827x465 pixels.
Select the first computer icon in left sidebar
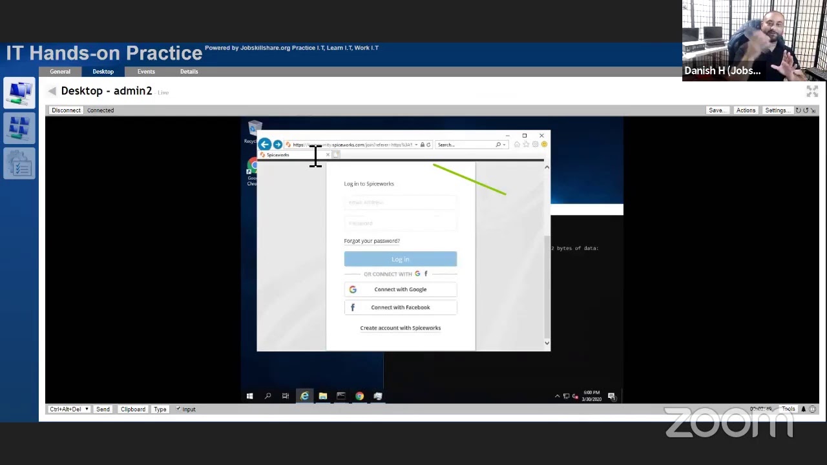click(x=19, y=94)
